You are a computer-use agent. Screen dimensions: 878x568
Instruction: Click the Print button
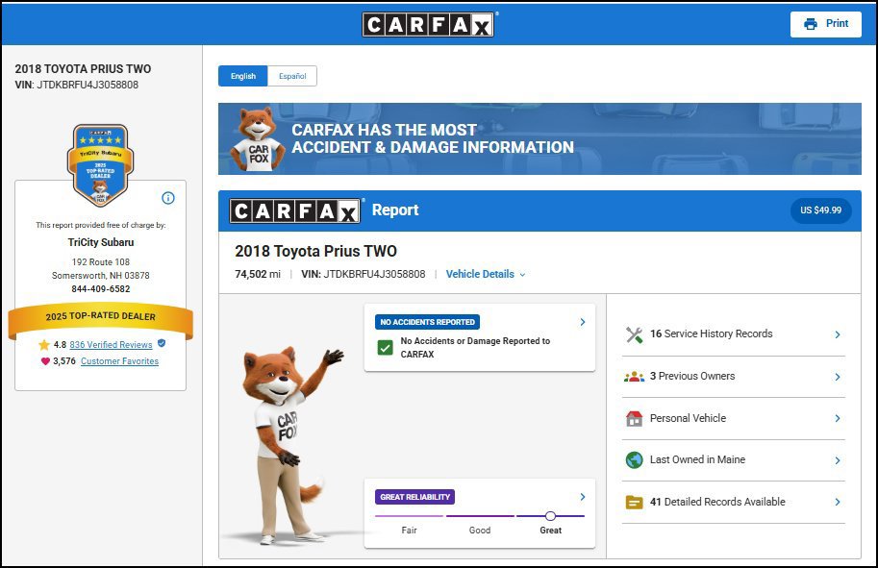(826, 24)
